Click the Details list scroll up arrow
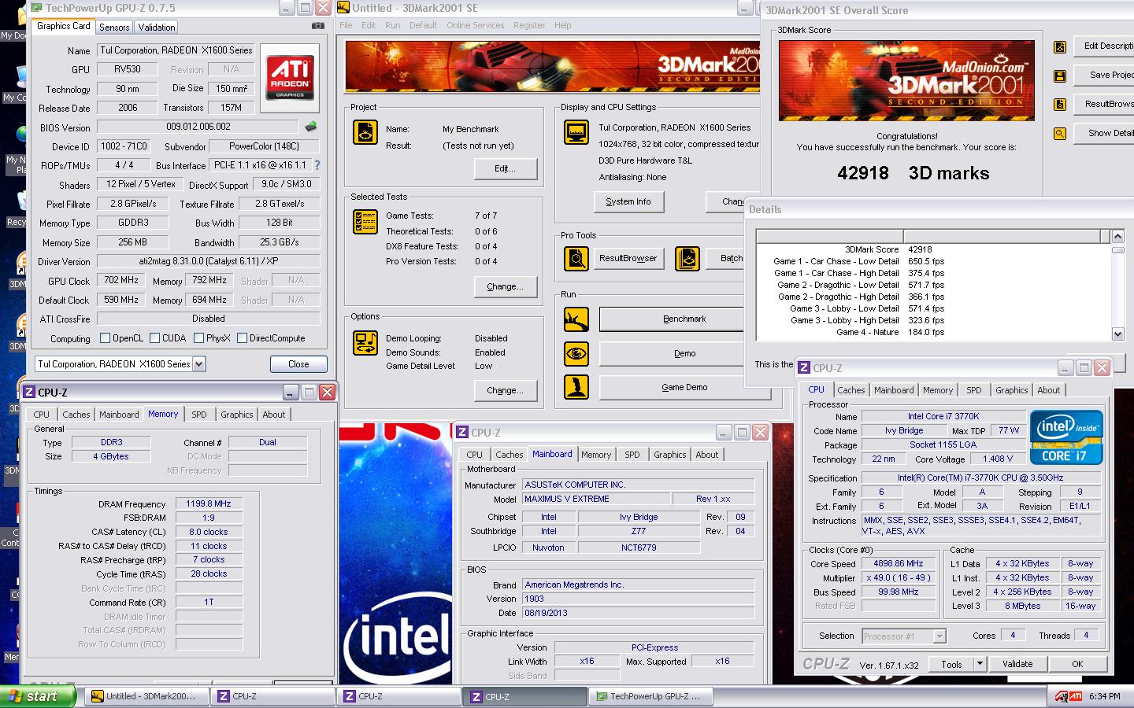 pos(1117,236)
